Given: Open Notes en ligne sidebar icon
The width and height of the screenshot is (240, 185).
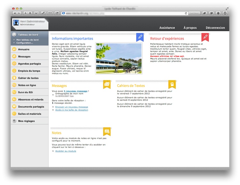Looking at the screenshot, I should pos(14,85).
